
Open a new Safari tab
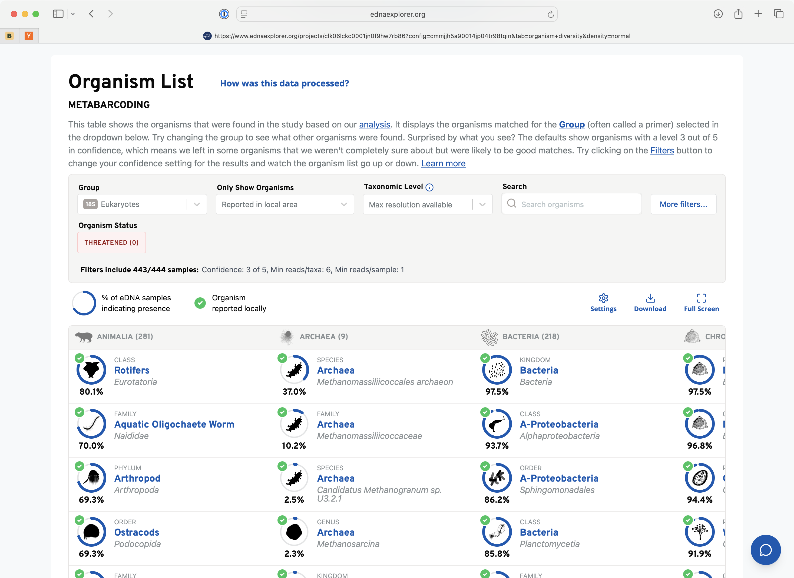pos(758,14)
